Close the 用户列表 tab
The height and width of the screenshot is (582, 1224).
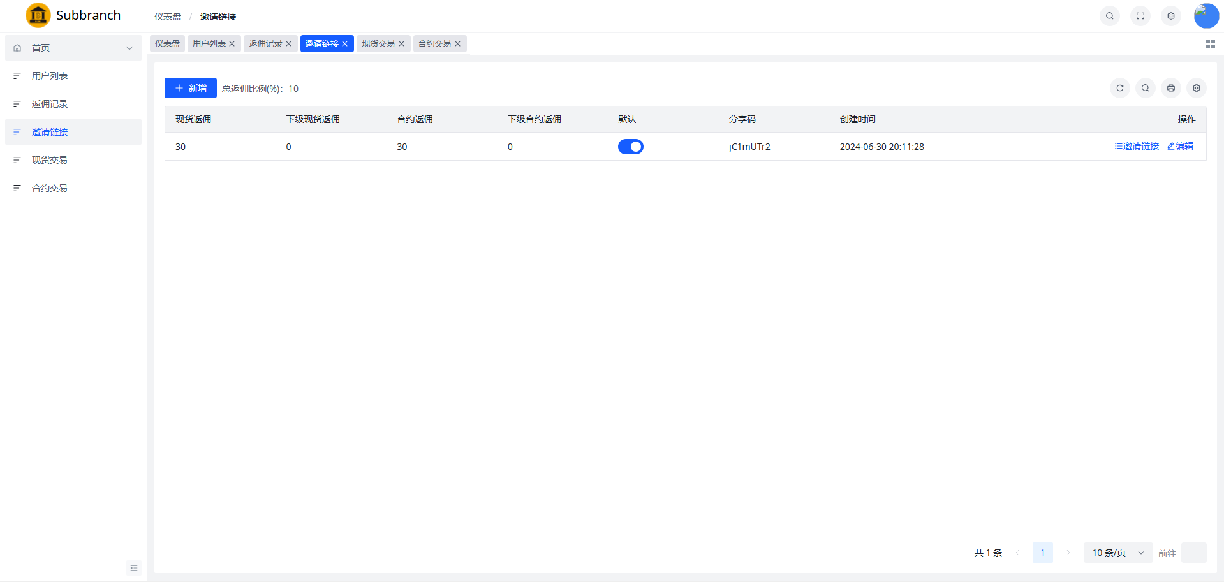pos(232,44)
